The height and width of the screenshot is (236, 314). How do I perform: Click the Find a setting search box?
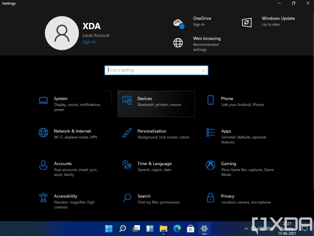pyautogui.click(x=156, y=70)
